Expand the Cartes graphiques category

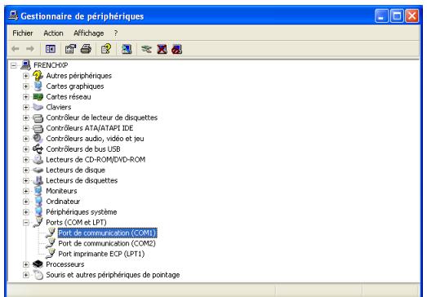point(26,86)
